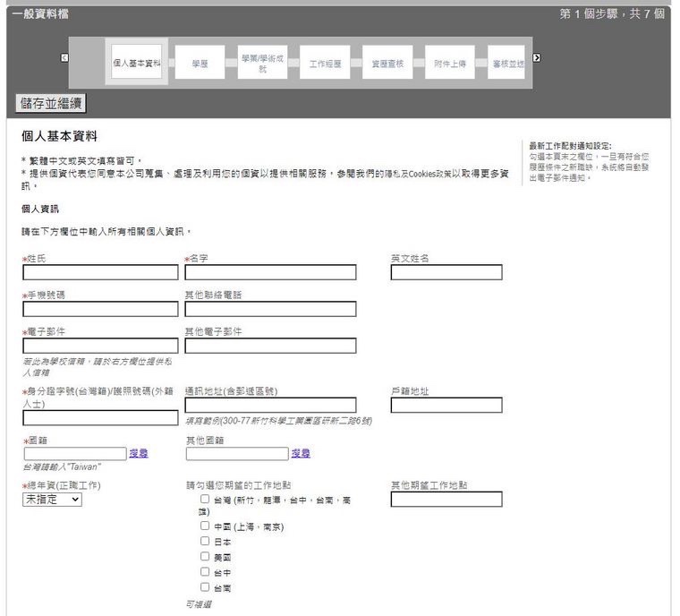The width and height of the screenshot is (680, 616).
Task: Select the 資歷查核 step
Action: [387, 64]
